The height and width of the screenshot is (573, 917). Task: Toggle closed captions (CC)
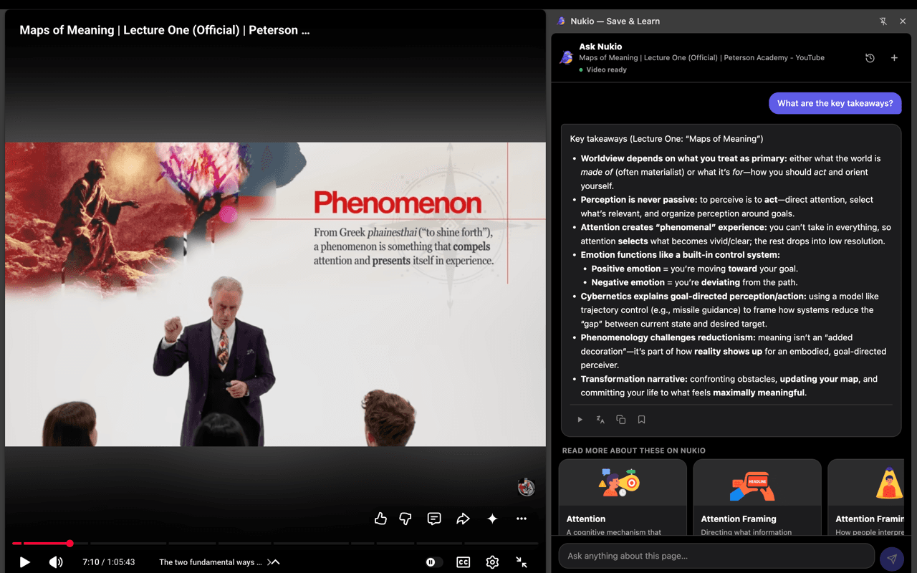pyautogui.click(x=464, y=562)
